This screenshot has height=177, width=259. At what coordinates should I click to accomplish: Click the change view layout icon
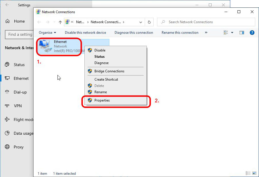pos(226,33)
